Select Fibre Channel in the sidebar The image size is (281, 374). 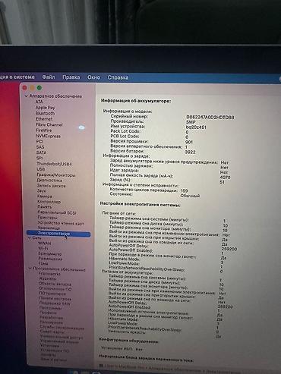coord(49,124)
